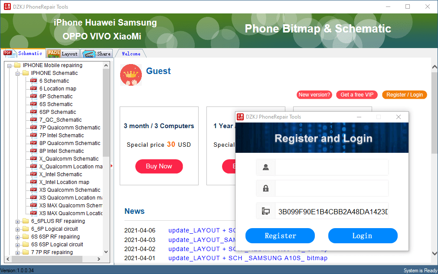Viewport: 438px width, 274px height.
Task: Click the Guest crown avatar icon
Action: [131, 75]
